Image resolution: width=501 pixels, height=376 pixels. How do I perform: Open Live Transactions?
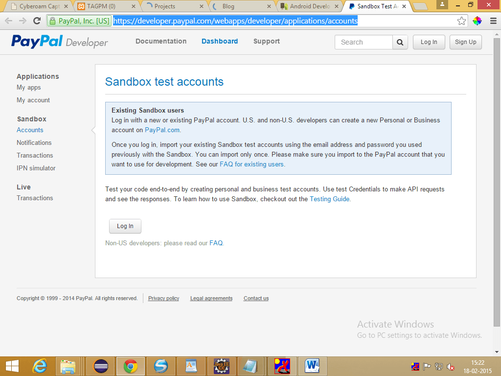point(35,198)
